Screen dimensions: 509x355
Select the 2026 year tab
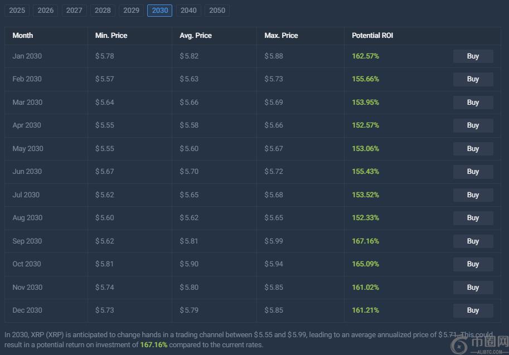click(x=46, y=11)
